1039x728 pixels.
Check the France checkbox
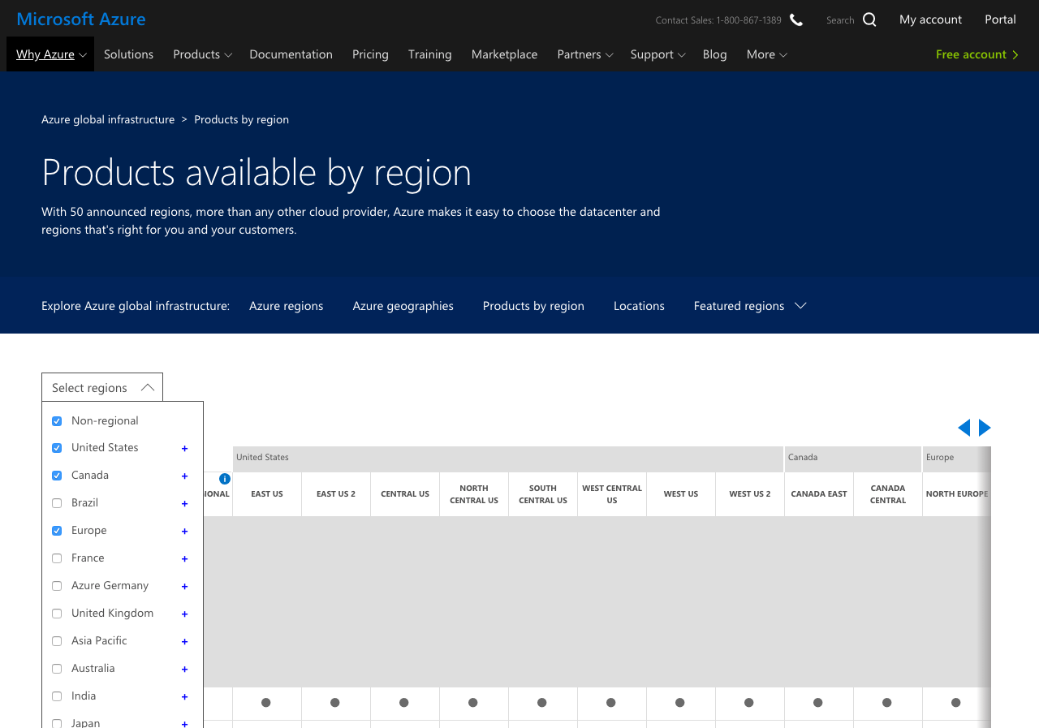57,558
